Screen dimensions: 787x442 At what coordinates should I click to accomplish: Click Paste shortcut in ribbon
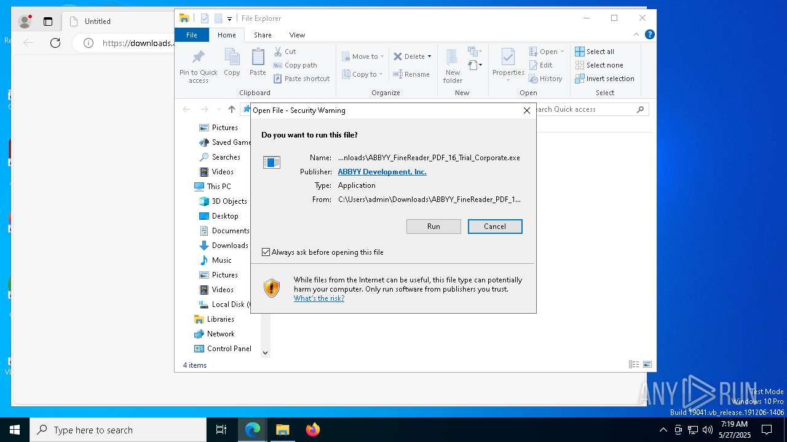point(302,79)
